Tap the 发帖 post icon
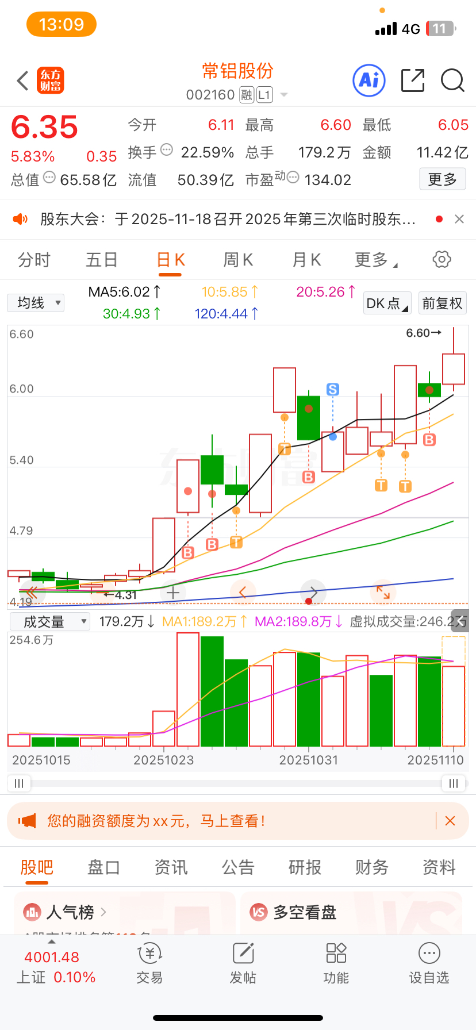Viewport: 476px width, 1030px height. pos(243,964)
